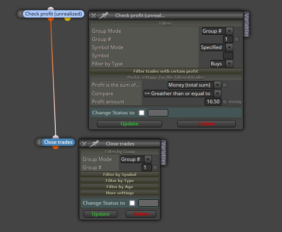Close the Close trades settings panel
Screen dimensions: 282x232
(x=84, y=144)
